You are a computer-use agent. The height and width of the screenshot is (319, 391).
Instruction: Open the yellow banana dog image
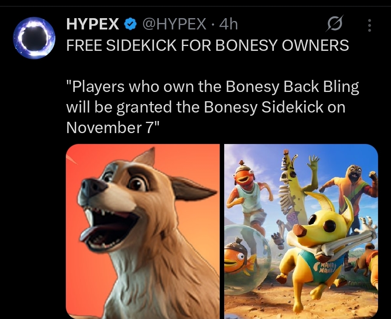point(301,231)
